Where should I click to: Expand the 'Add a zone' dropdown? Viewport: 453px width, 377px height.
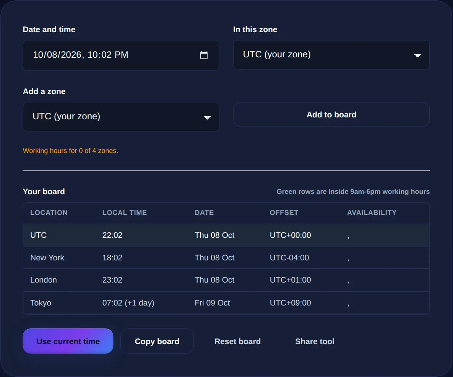click(121, 117)
